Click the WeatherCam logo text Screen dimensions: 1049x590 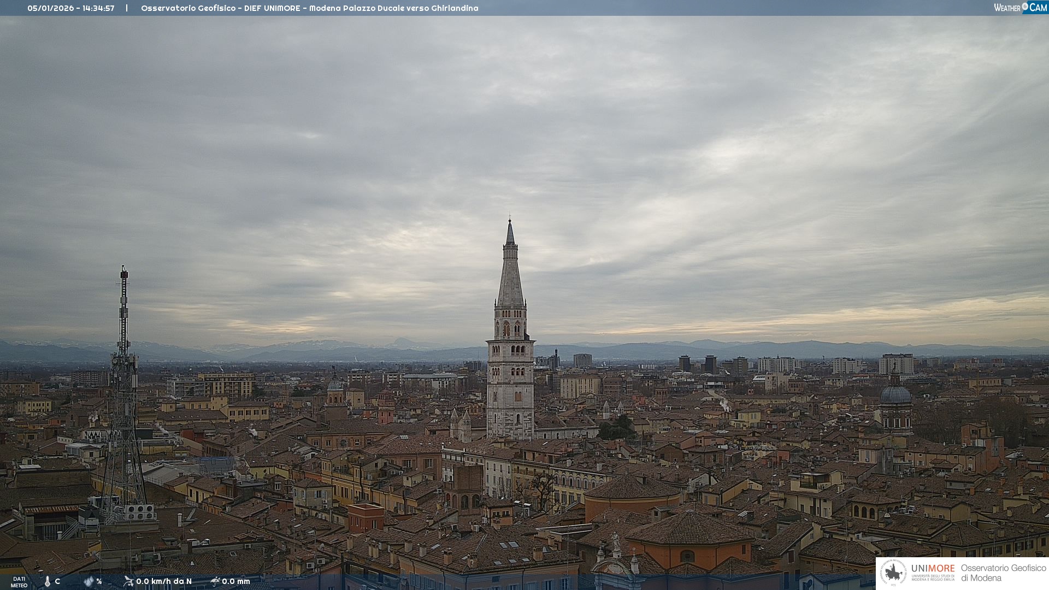pyautogui.click(x=1007, y=8)
